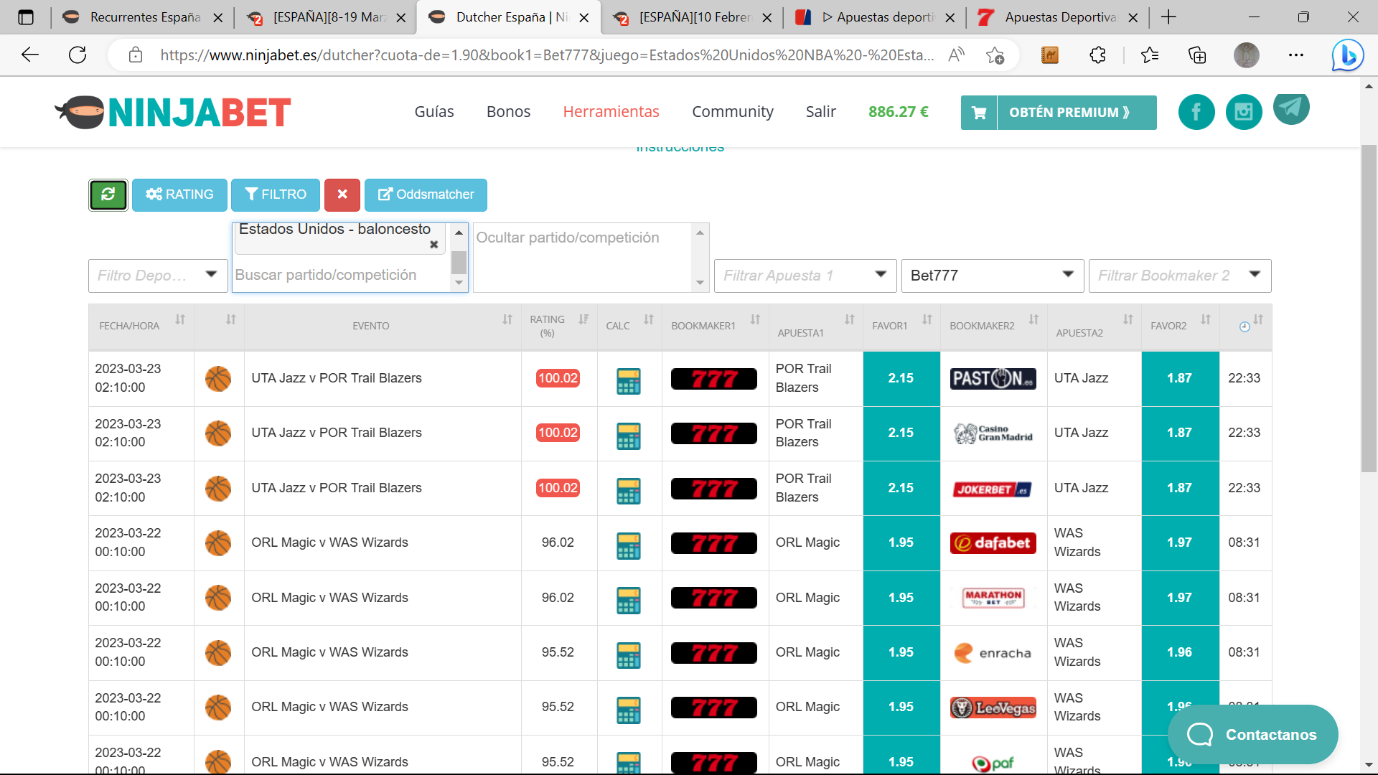Click the Facebook icon in header
The image size is (1378, 775).
(x=1196, y=112)
